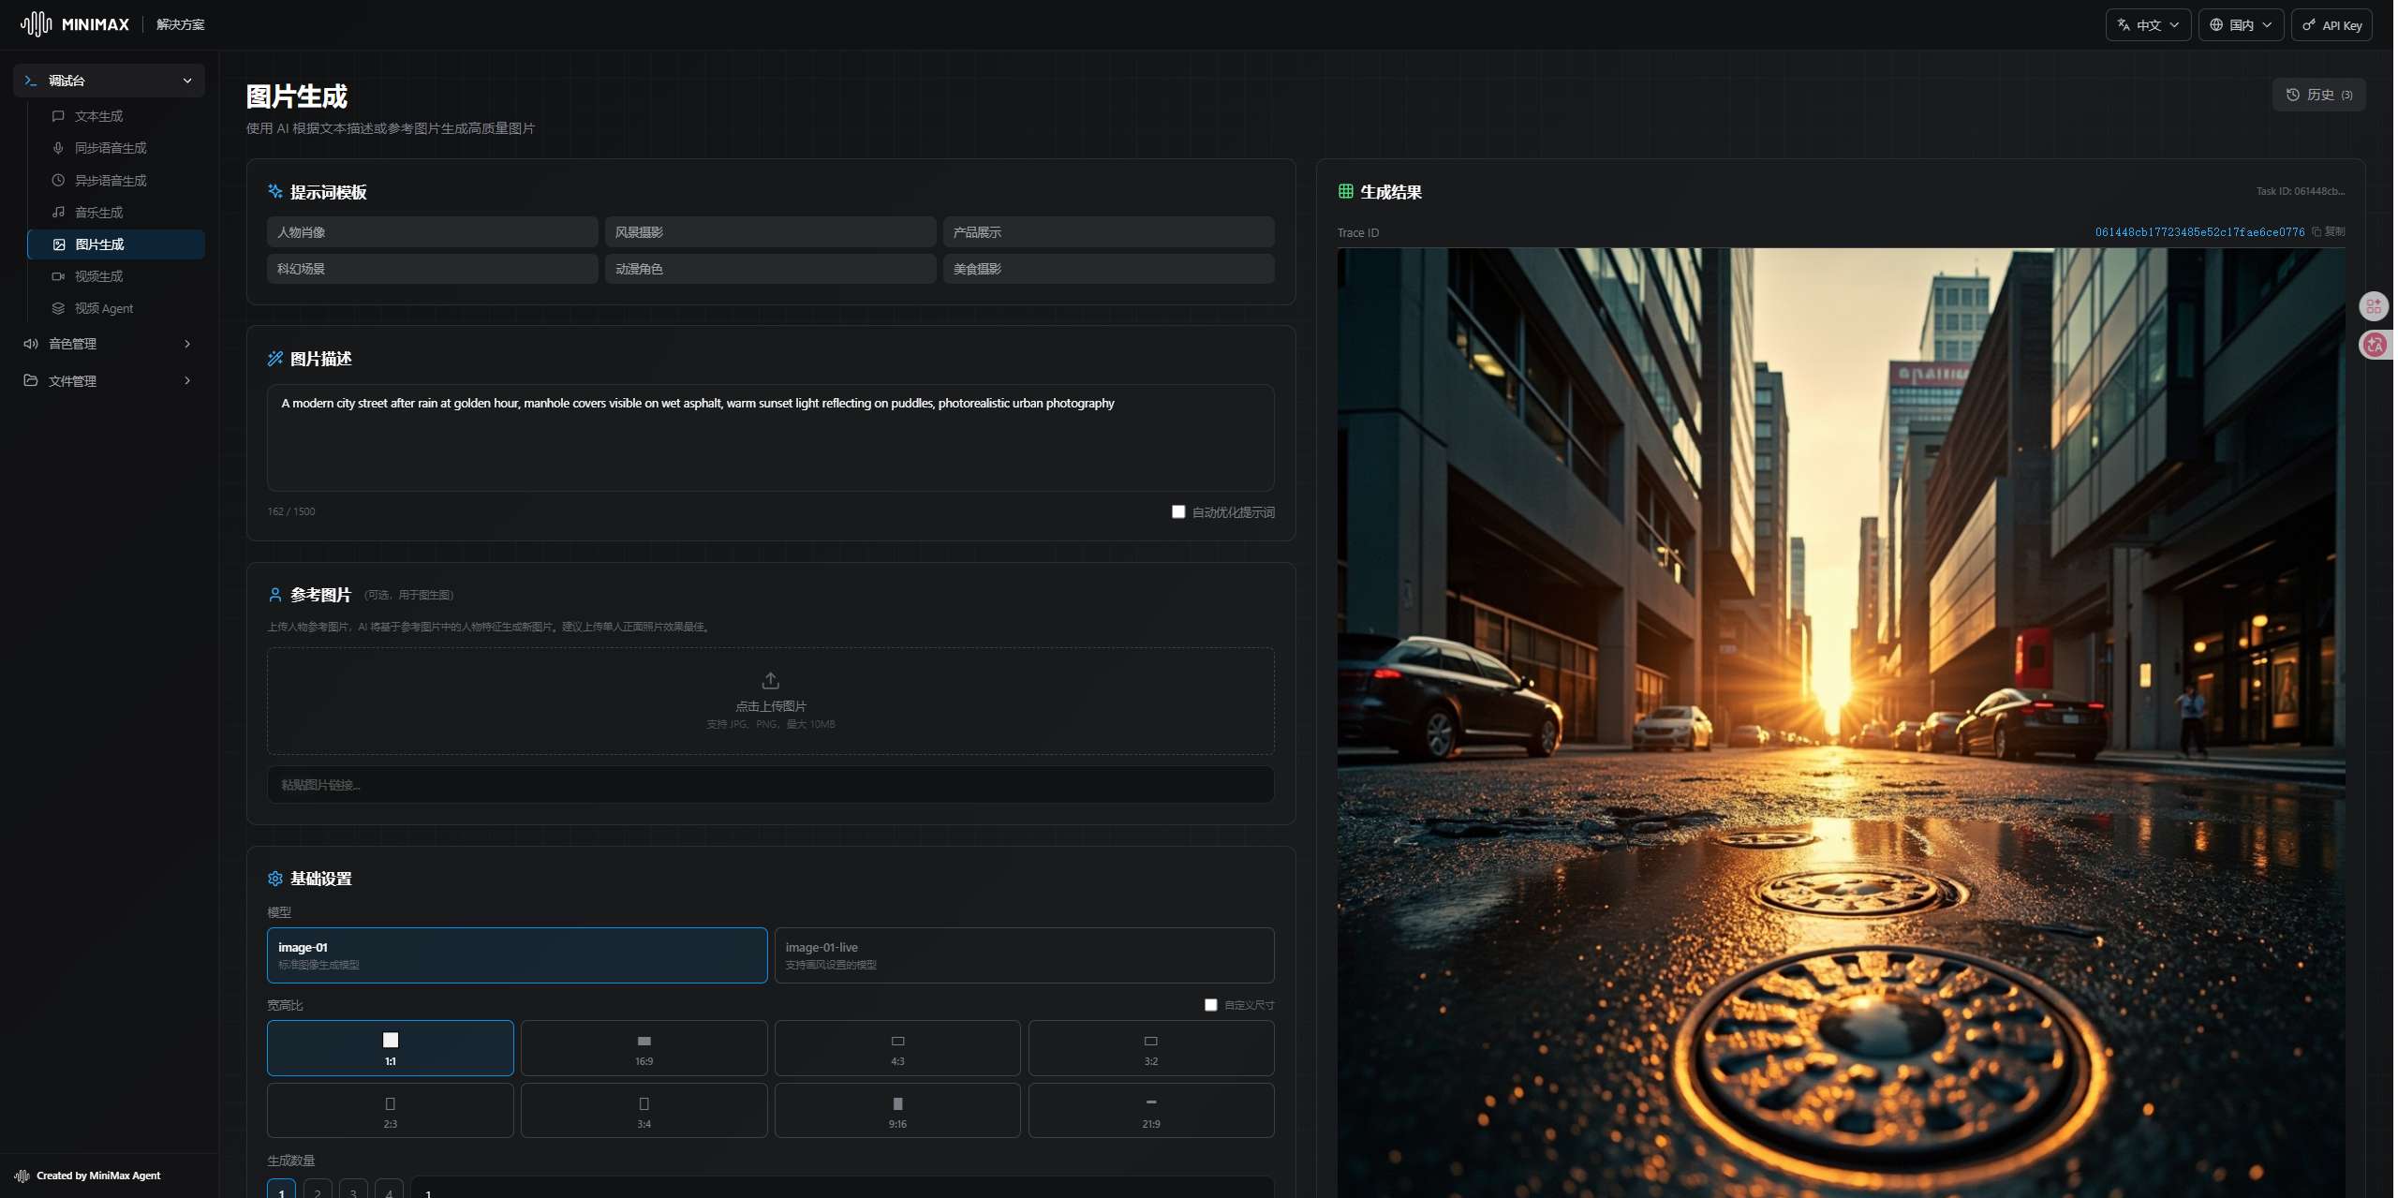This screenshot has width=2398, height=1198.
Task: Open the 国内 region dropdown
Action: (x=2240, y=25)
